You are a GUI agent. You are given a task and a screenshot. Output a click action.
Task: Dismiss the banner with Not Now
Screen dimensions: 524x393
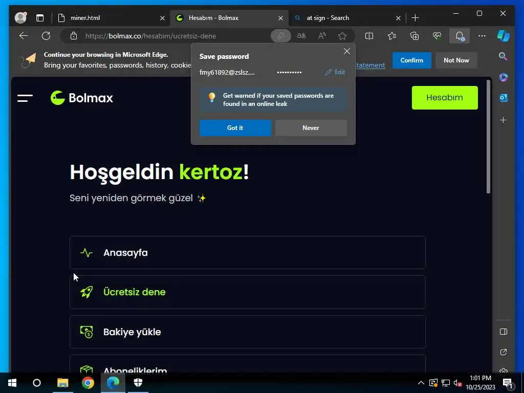coord(456,60)
